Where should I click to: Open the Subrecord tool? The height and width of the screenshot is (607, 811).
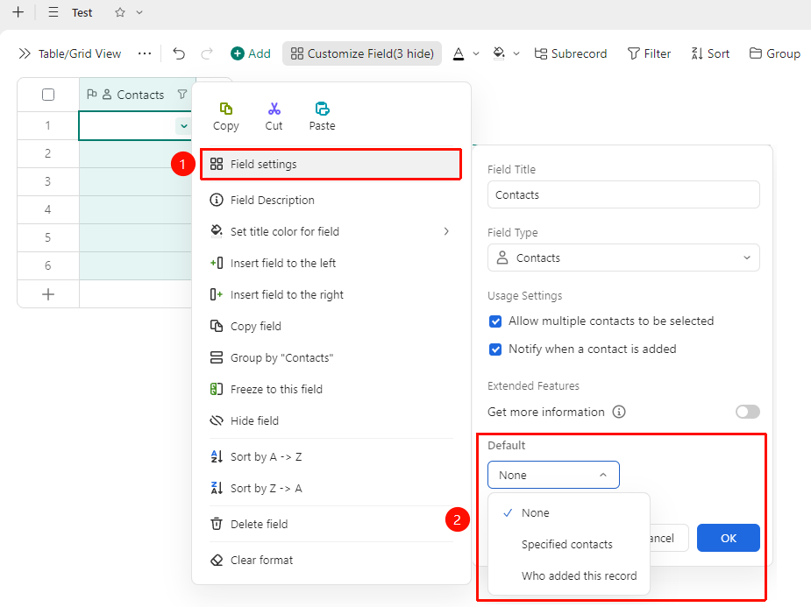(x=571, y=53)
